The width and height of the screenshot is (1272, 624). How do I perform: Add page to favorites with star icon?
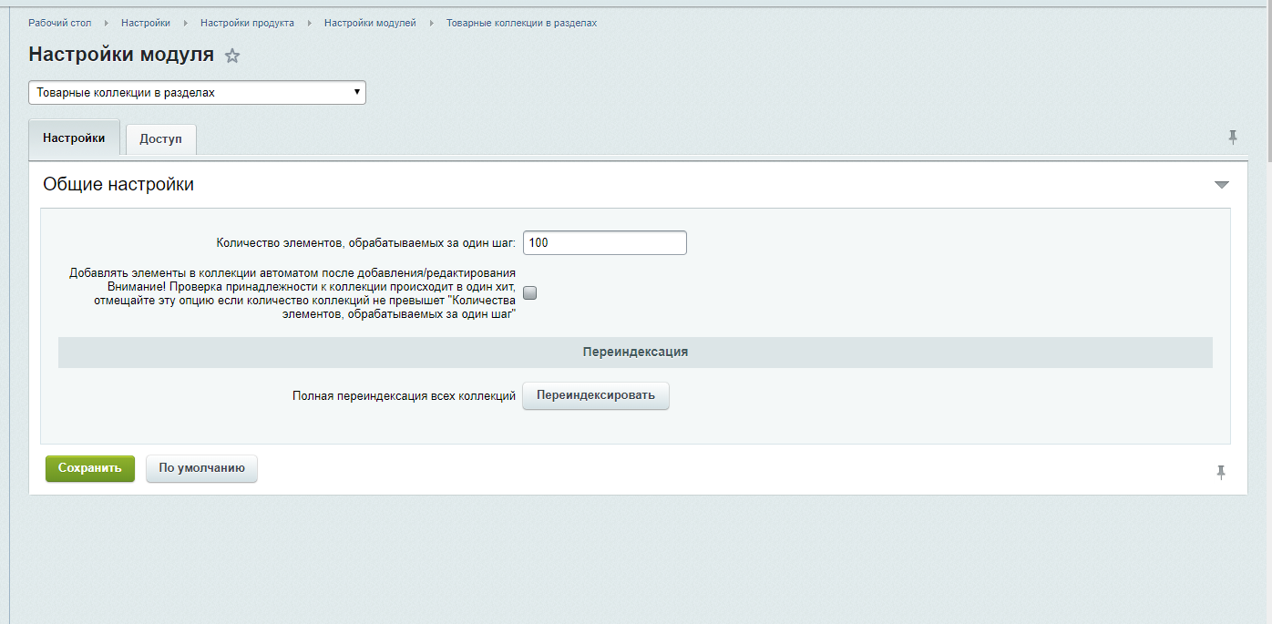(232, 56)
